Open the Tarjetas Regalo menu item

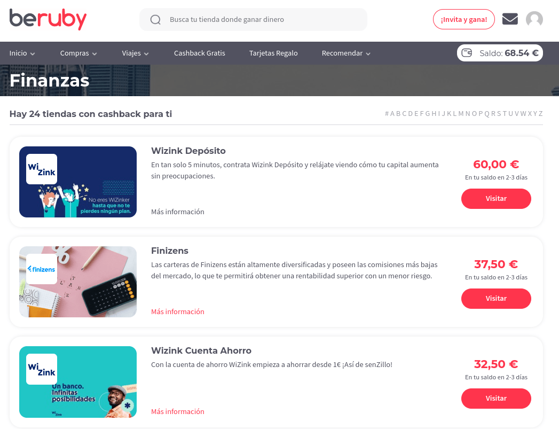pyautogui.click(x=273, y=53)
